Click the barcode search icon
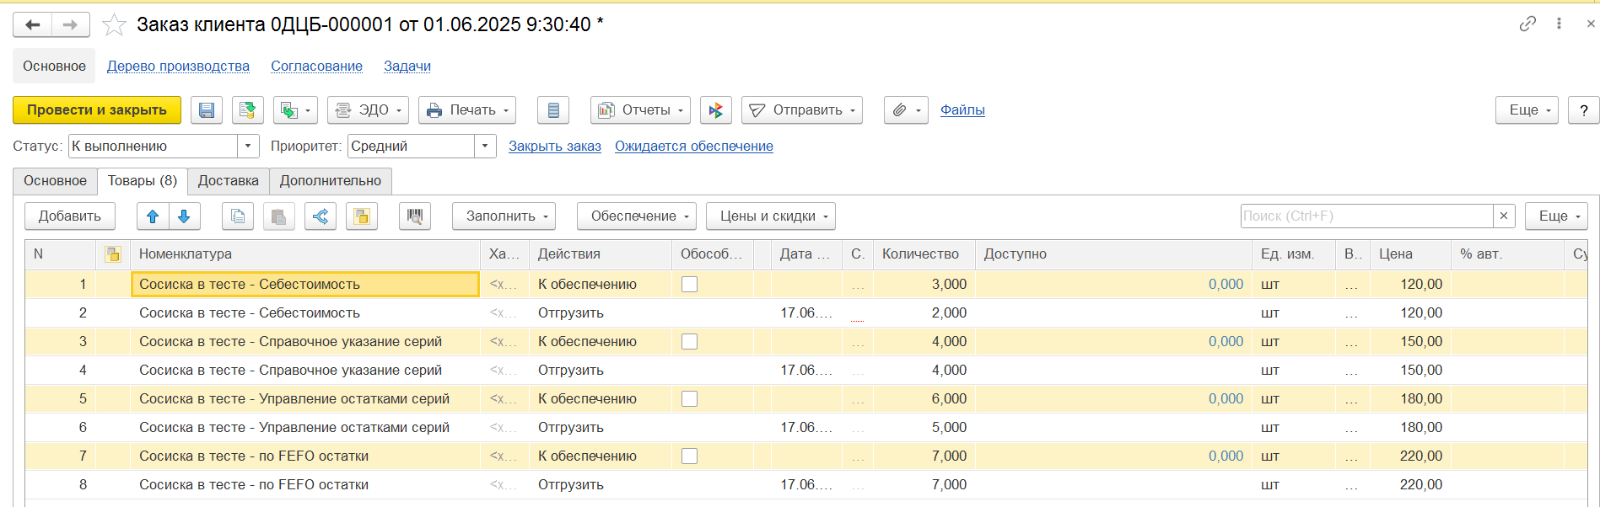 (415, 216)
